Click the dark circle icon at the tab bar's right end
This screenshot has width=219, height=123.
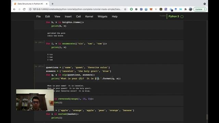pyautogui.click(x=205, y=4)
